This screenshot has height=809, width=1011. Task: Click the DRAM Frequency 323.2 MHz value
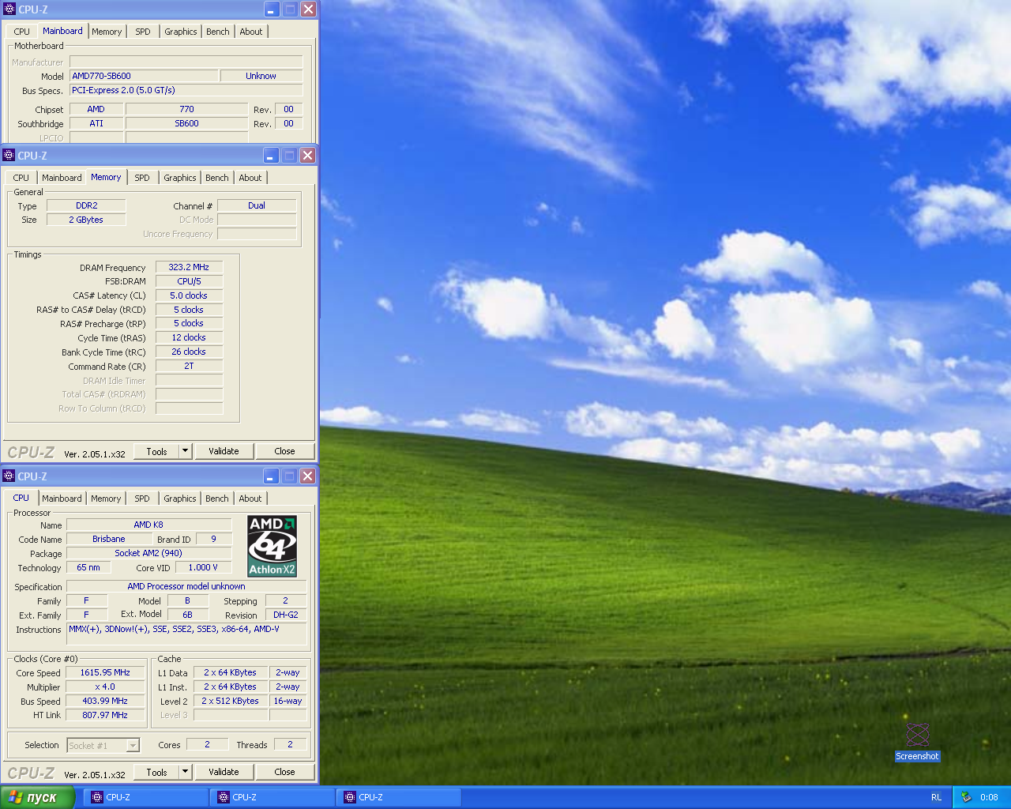tap(189, 267)
